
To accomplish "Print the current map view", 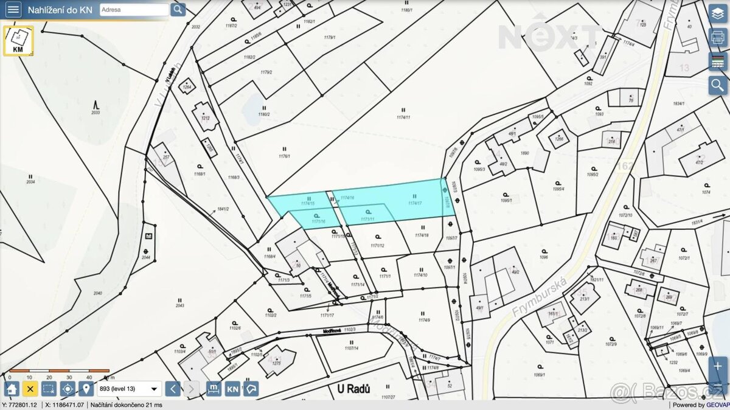I will pyautogui.click(x=718, y=37).
